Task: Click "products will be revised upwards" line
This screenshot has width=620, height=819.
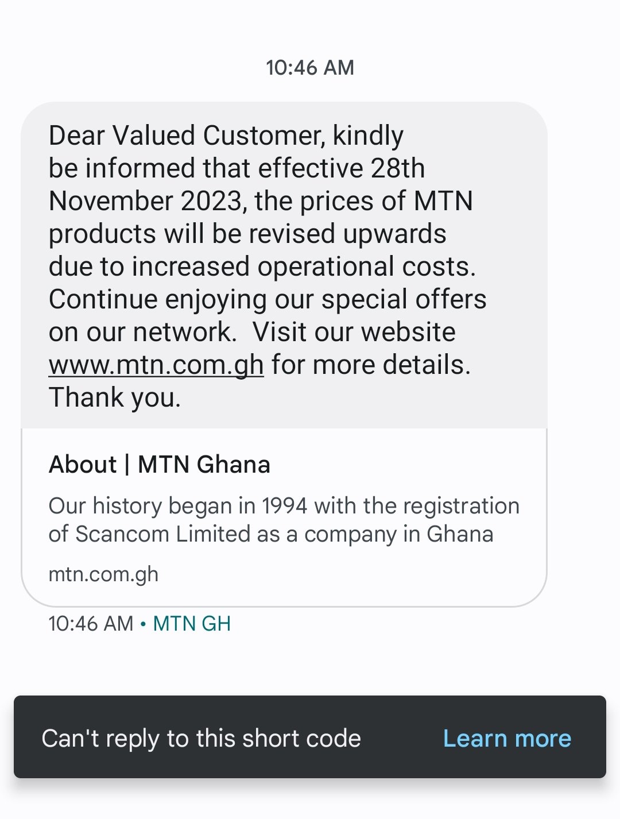Action: point(247,234)
